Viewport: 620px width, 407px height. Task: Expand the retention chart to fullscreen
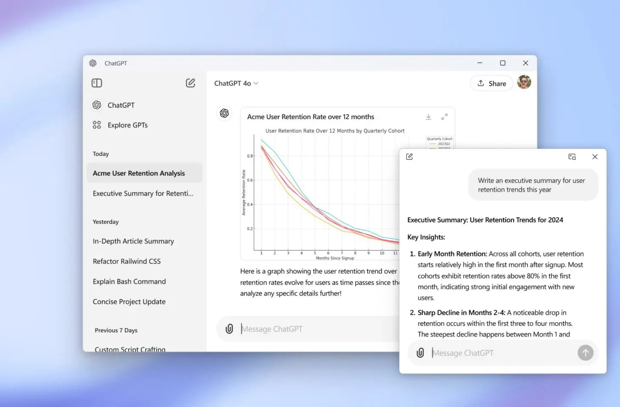[444, 117]
